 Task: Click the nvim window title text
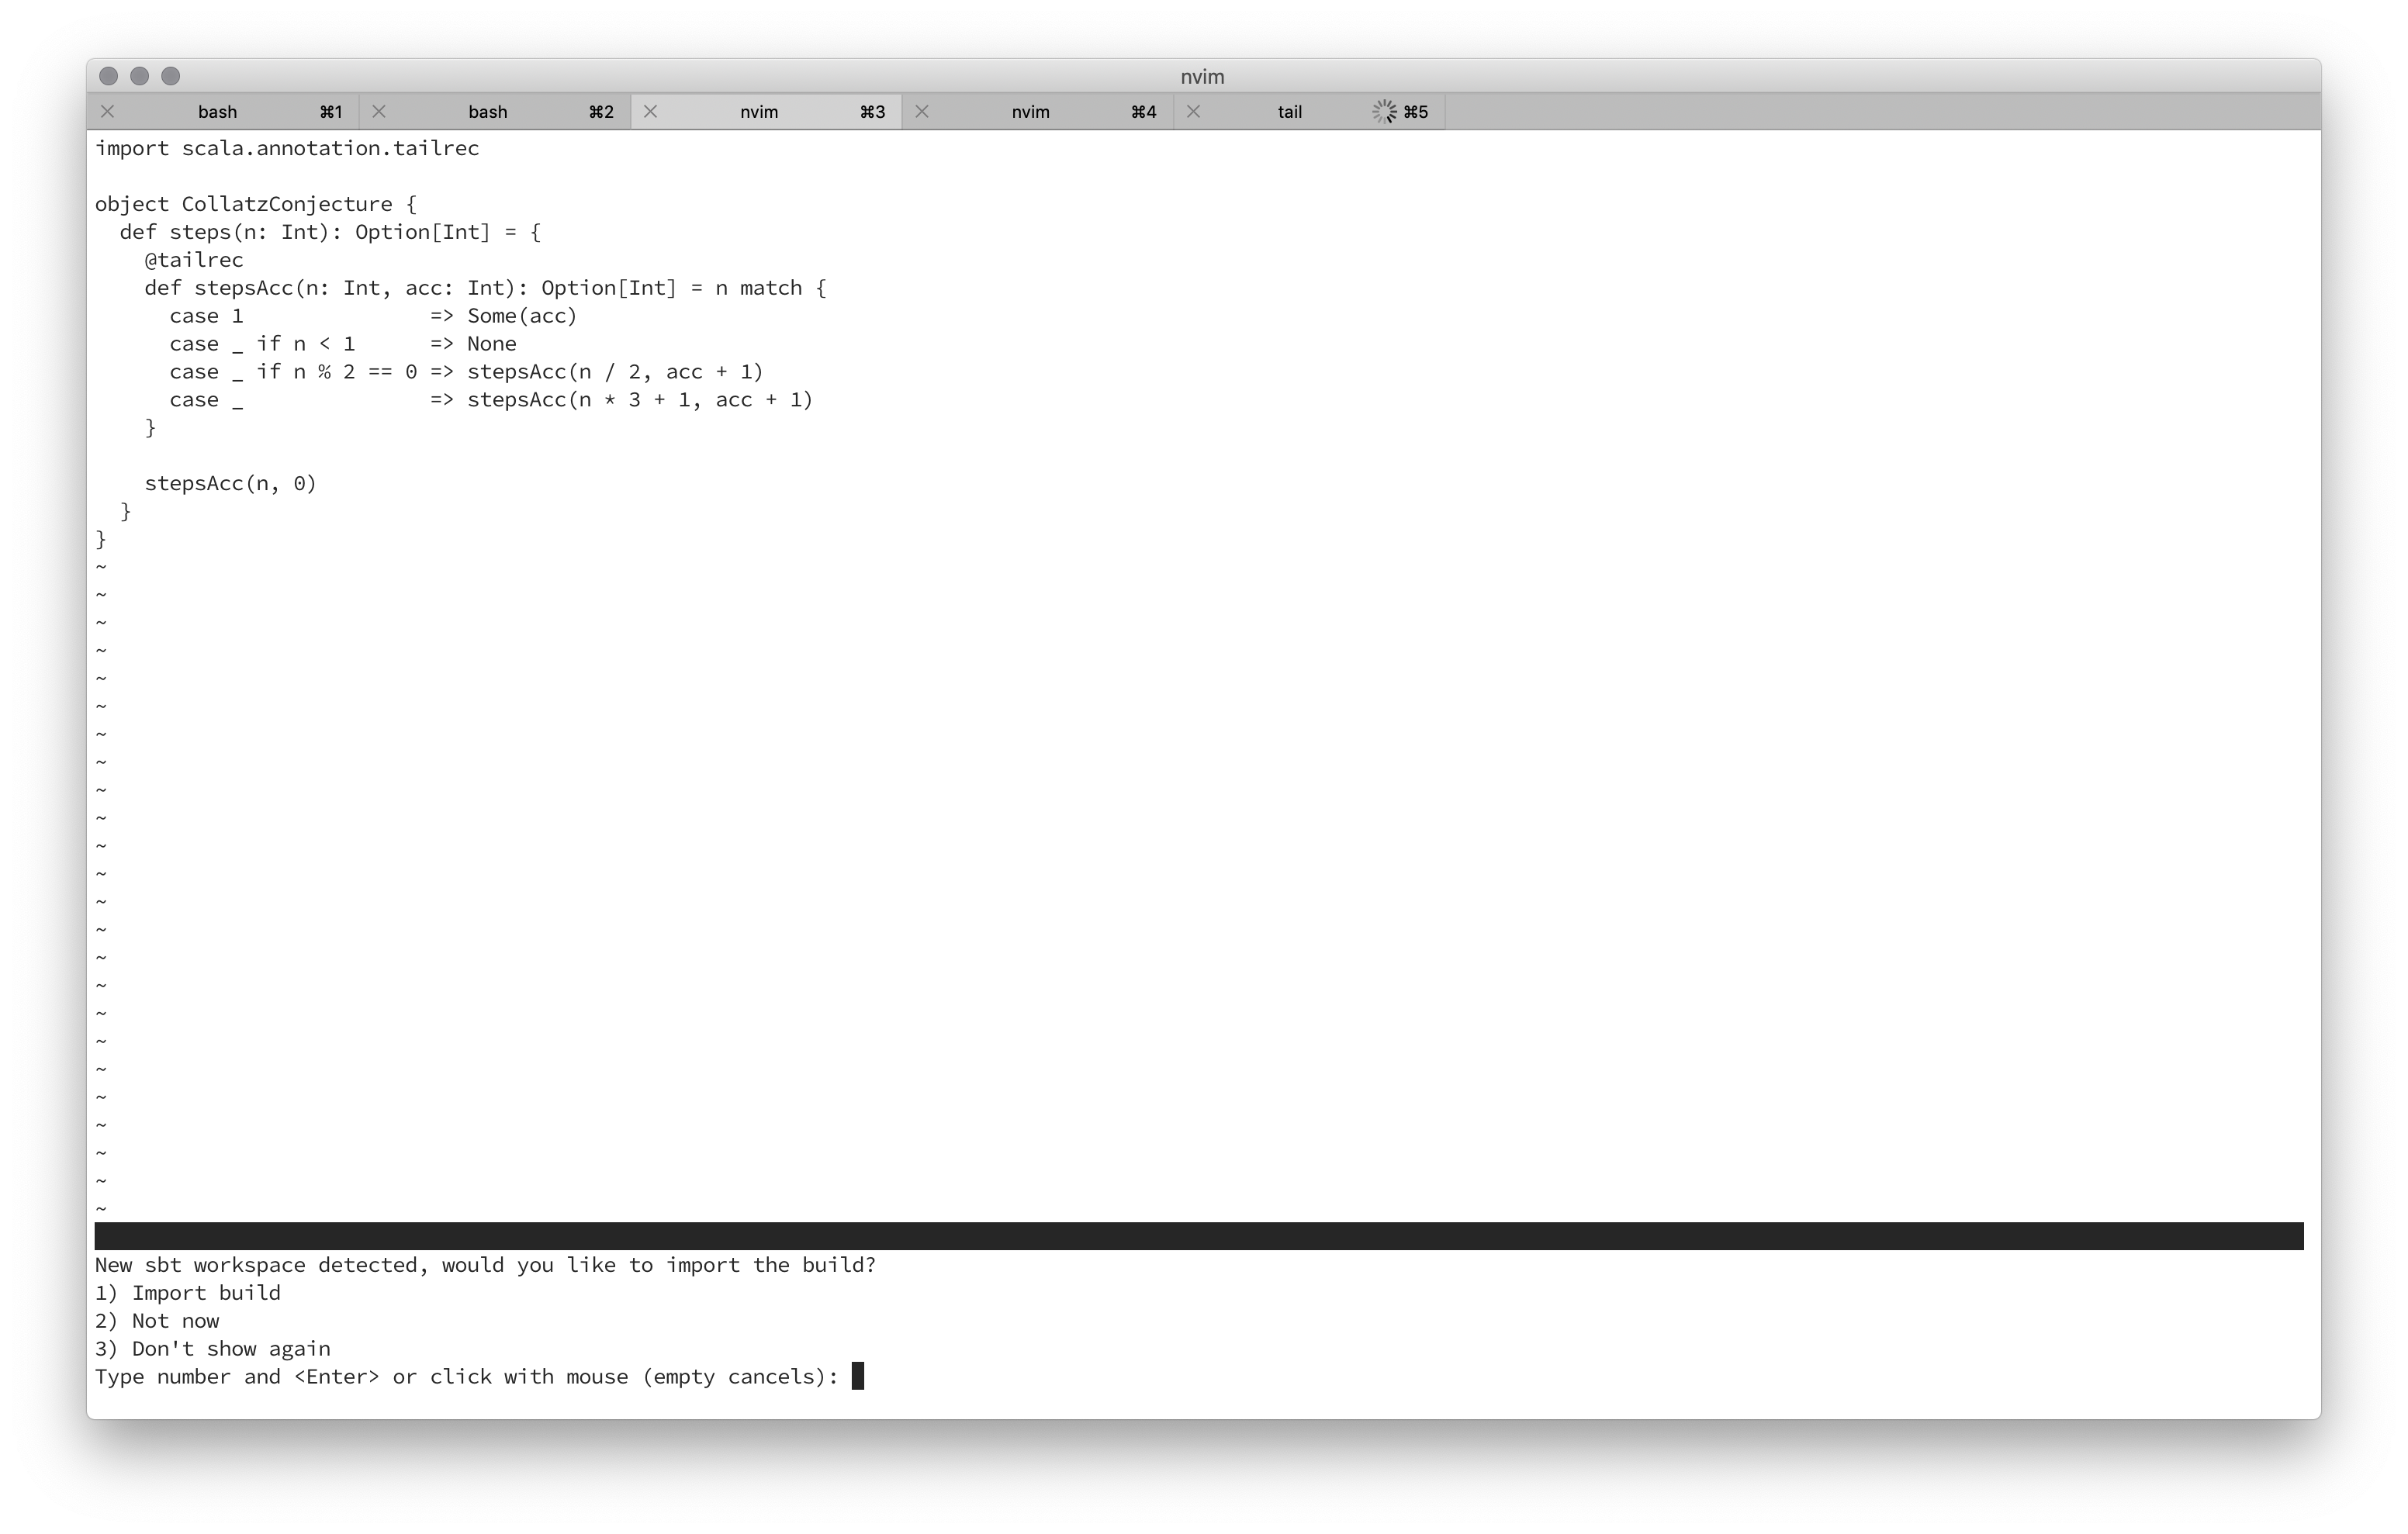(1202, 77)
